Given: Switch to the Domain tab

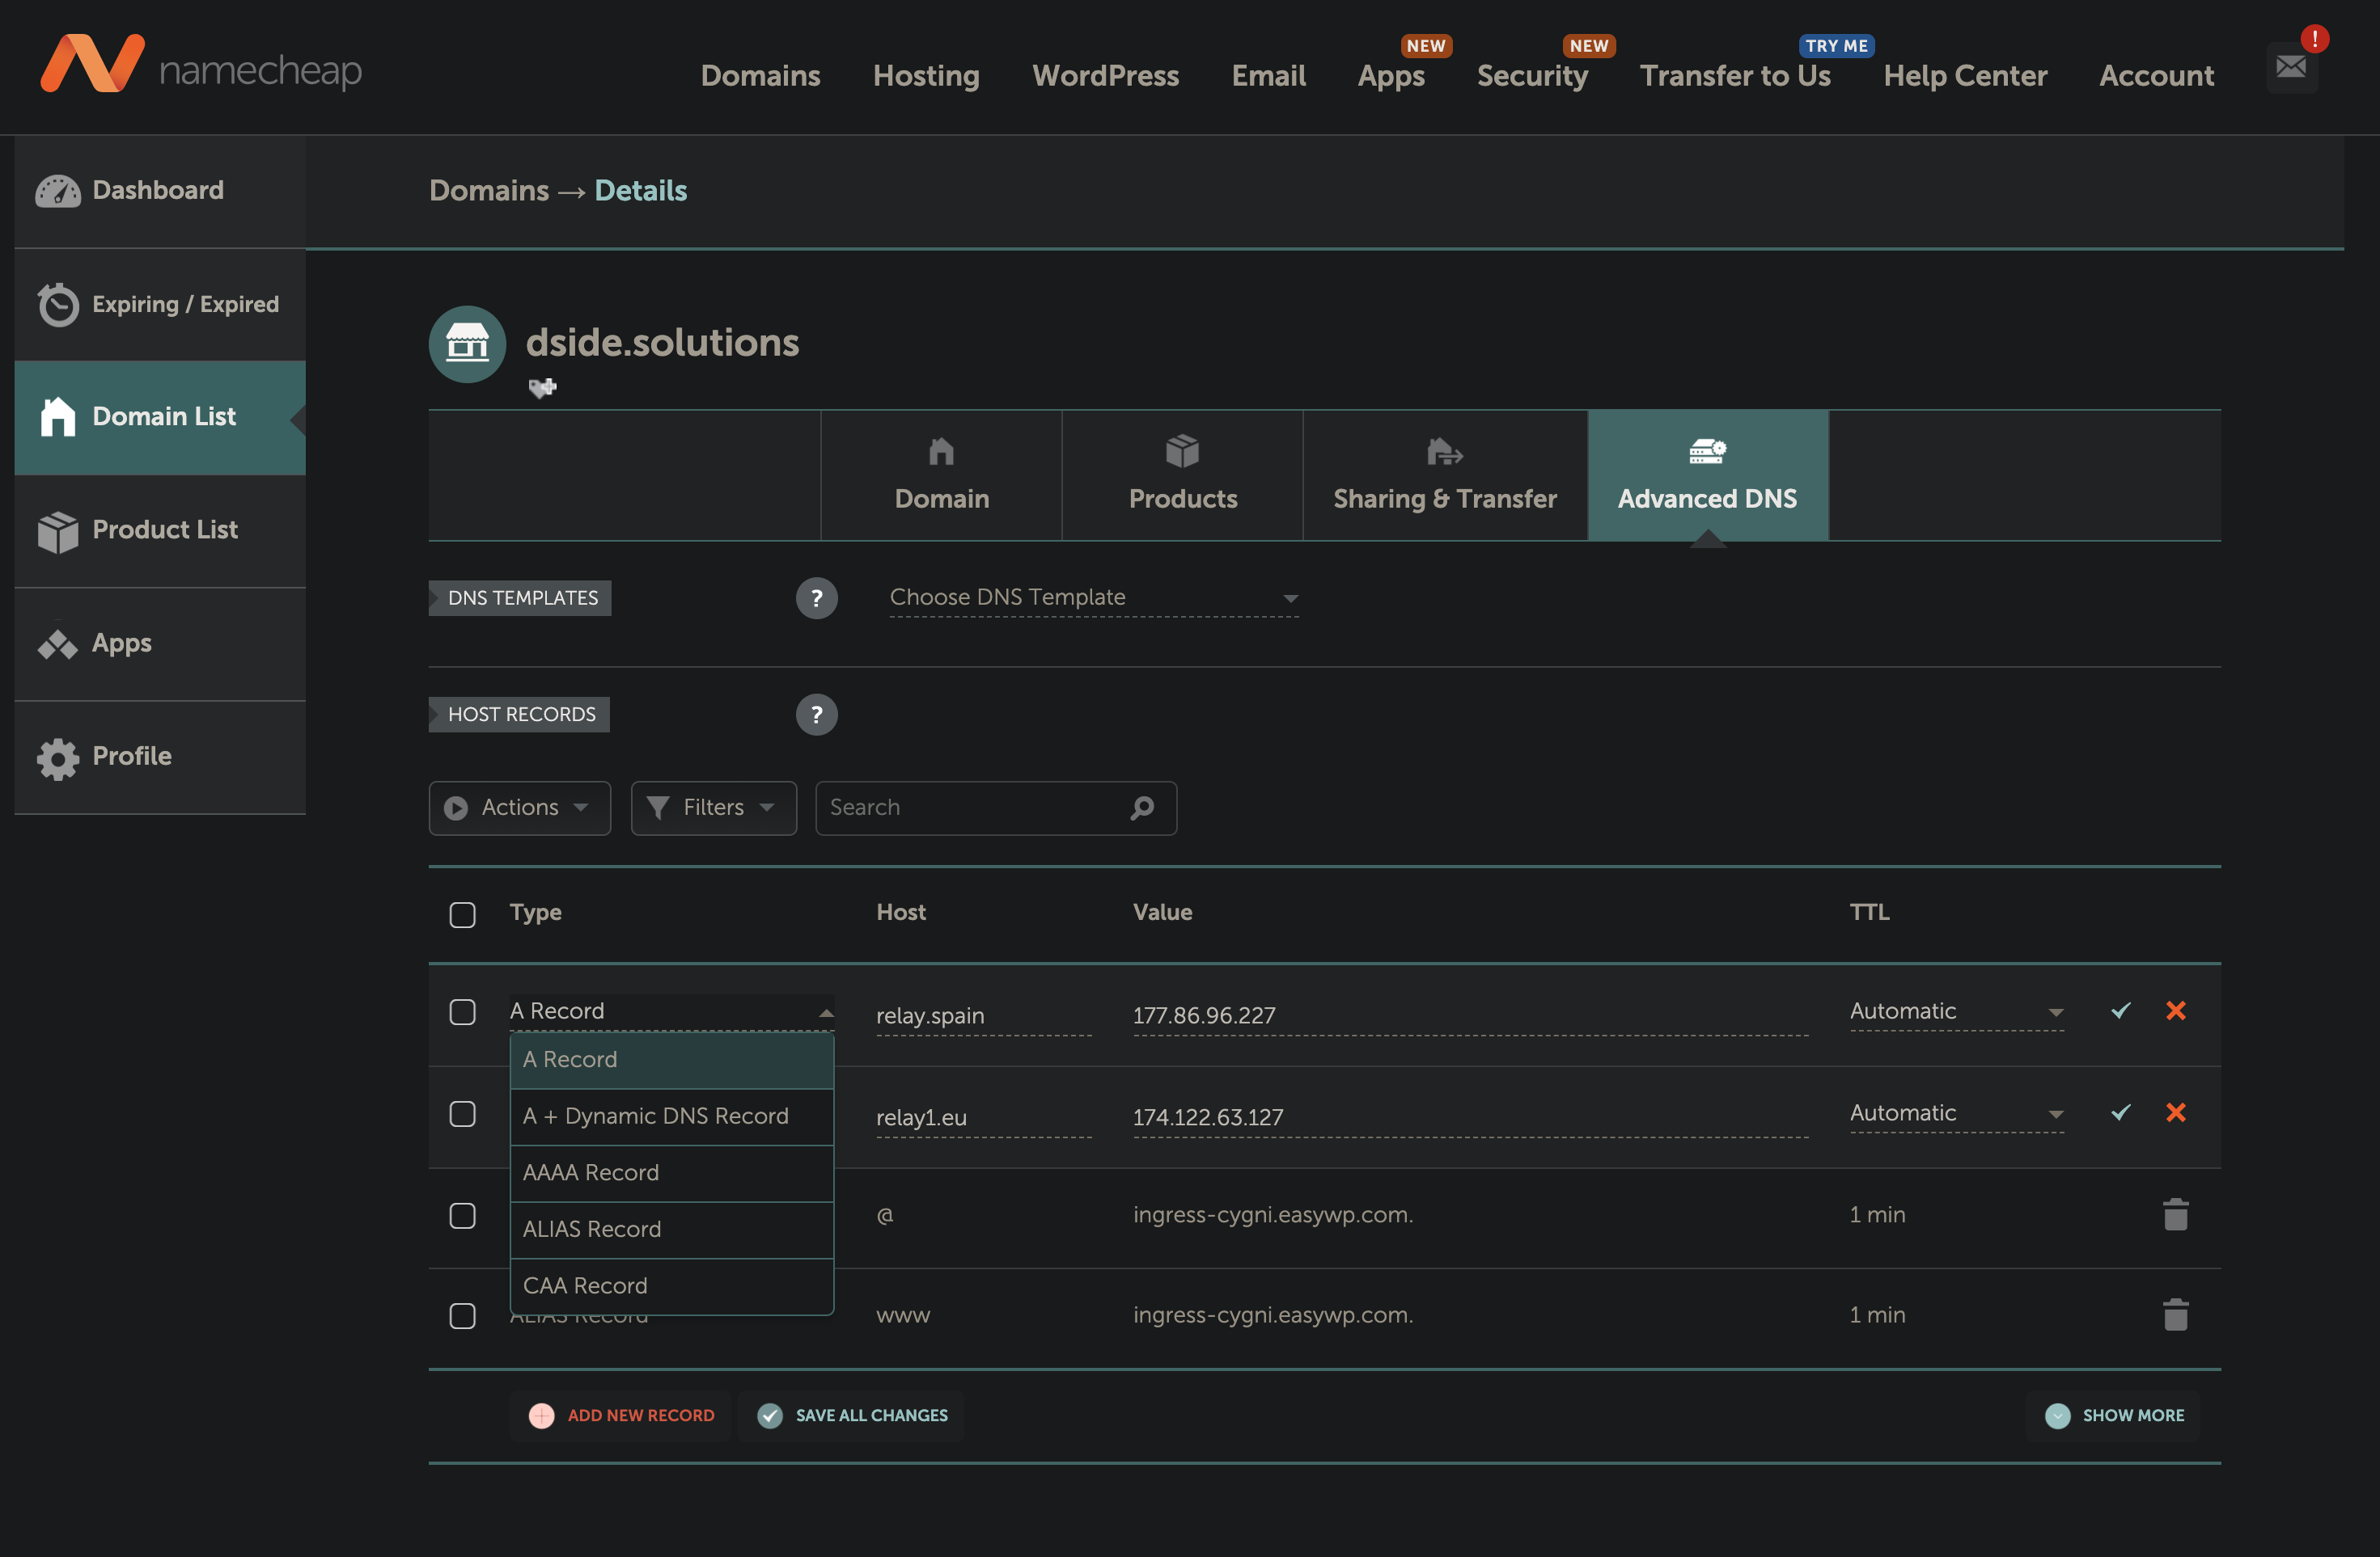Looking at the screenshot, I should point(941,475).
